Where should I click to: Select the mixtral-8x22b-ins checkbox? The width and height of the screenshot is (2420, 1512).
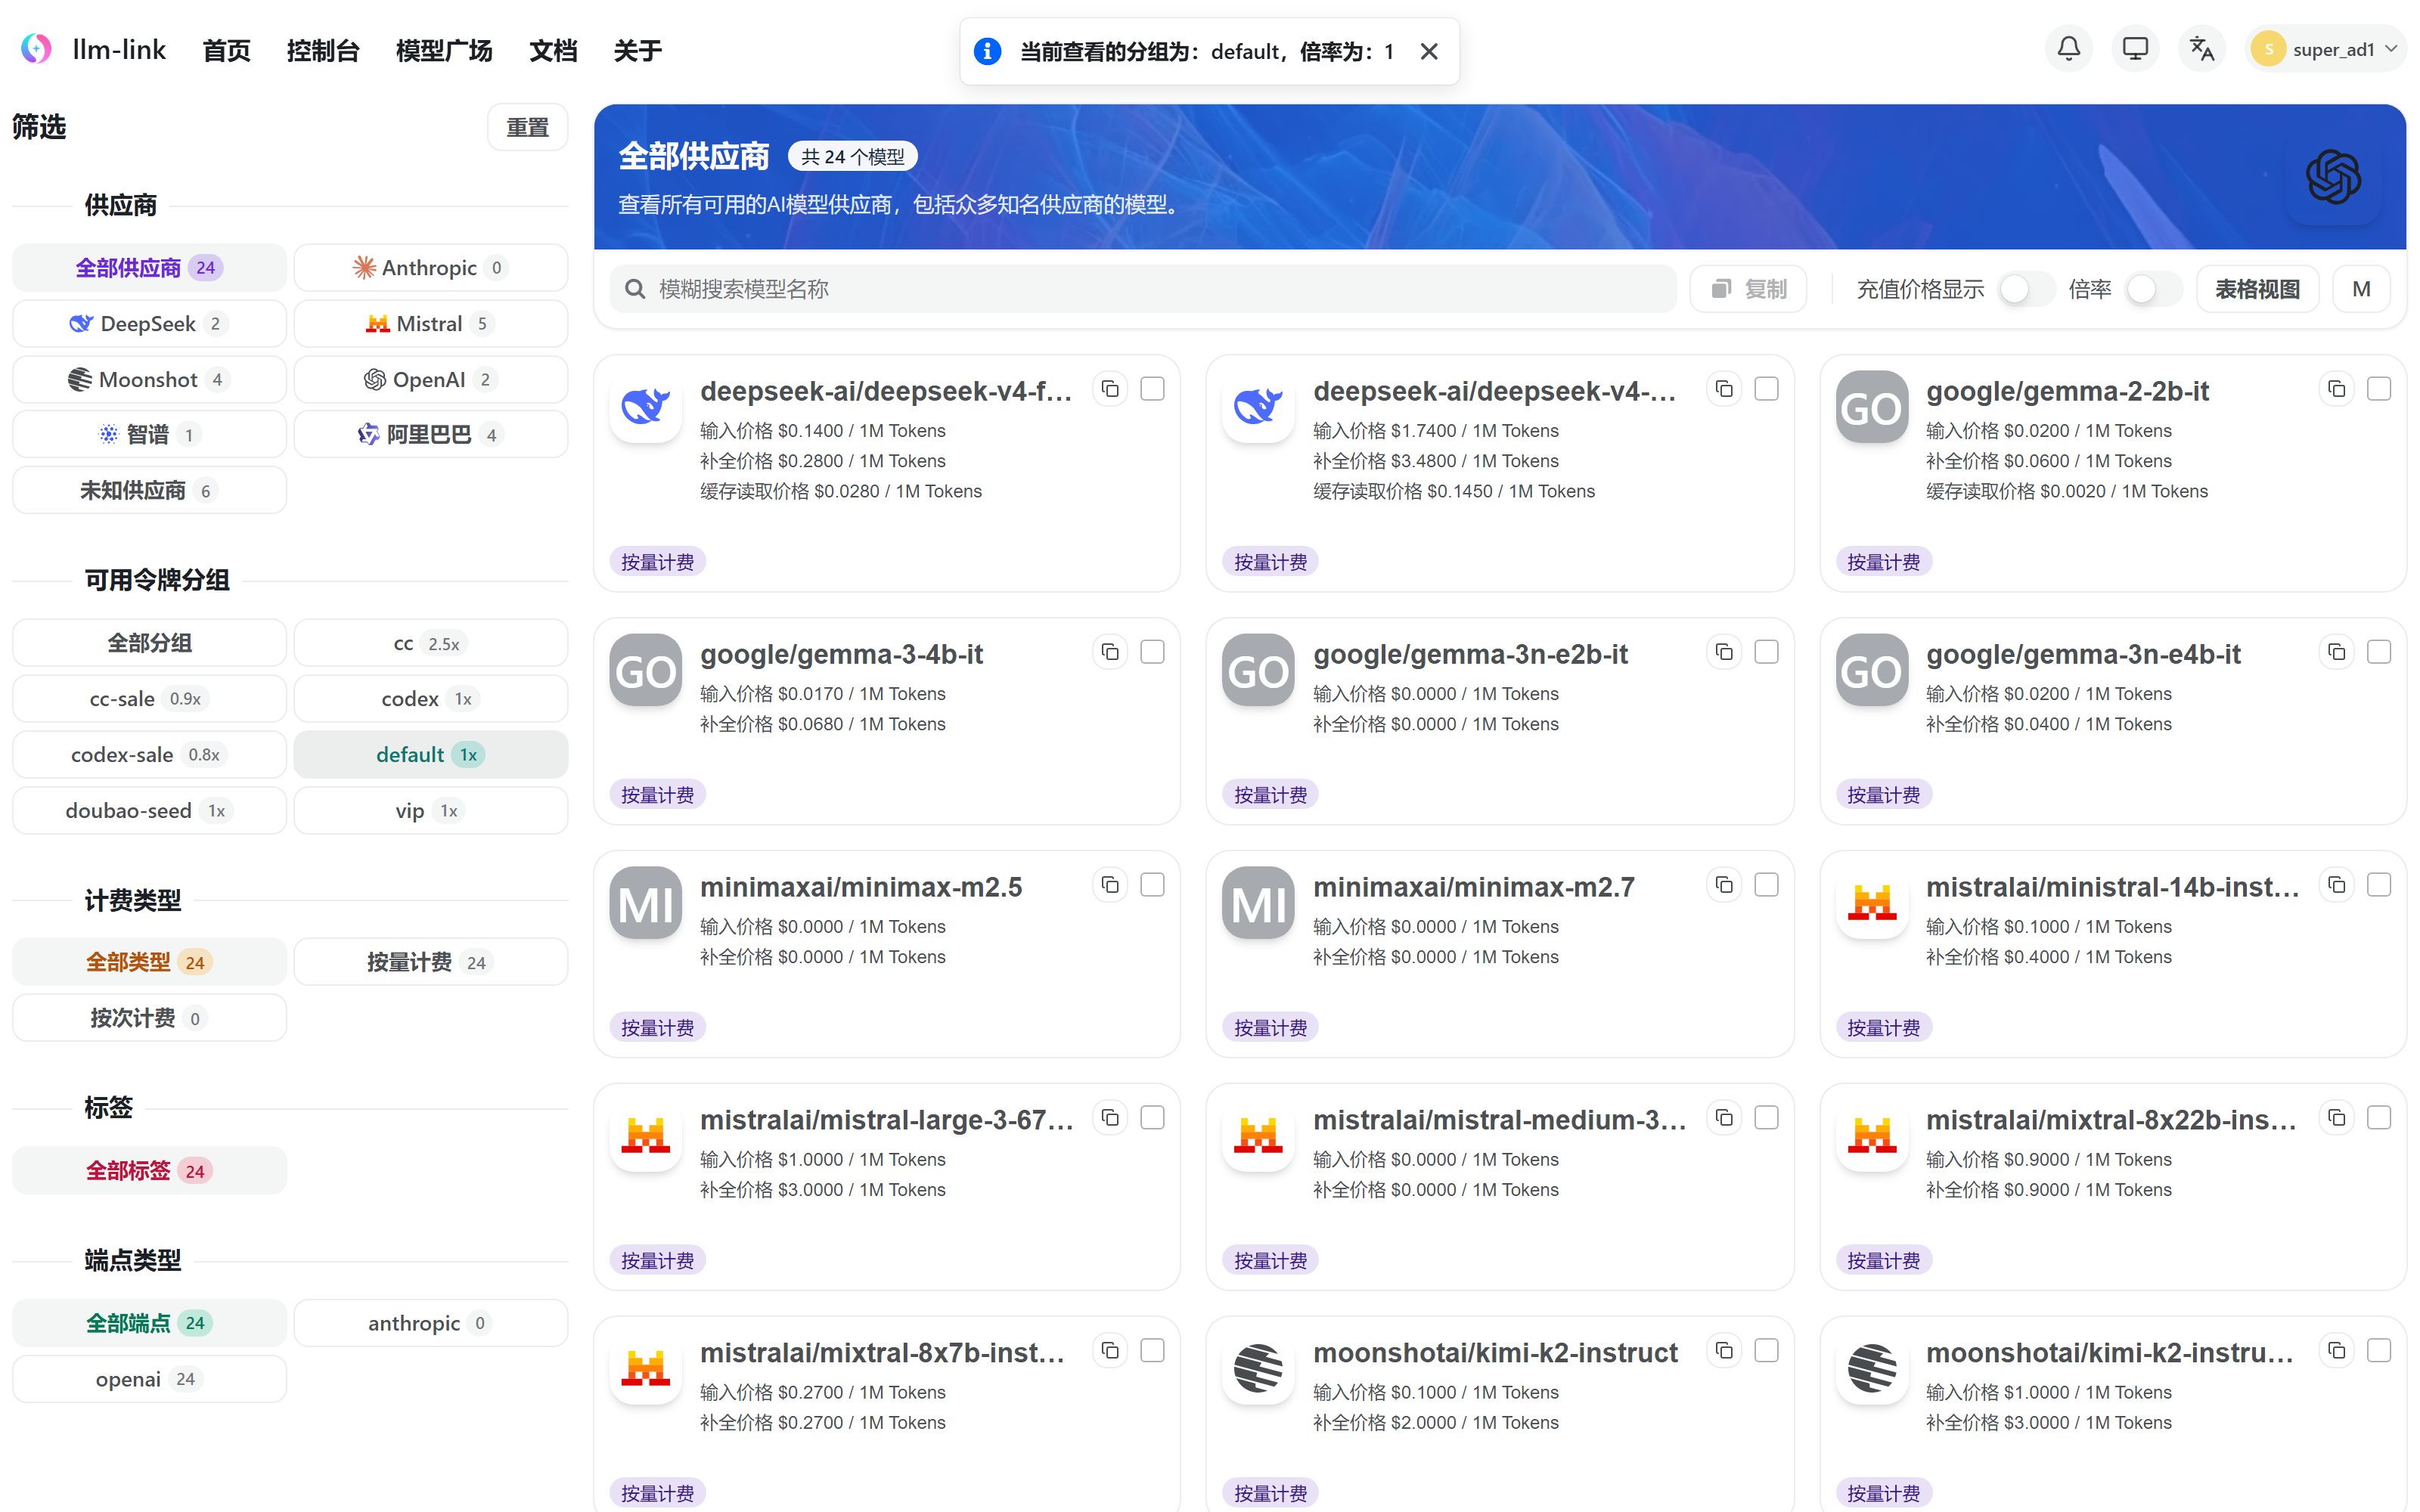tap(2379, 1118)
